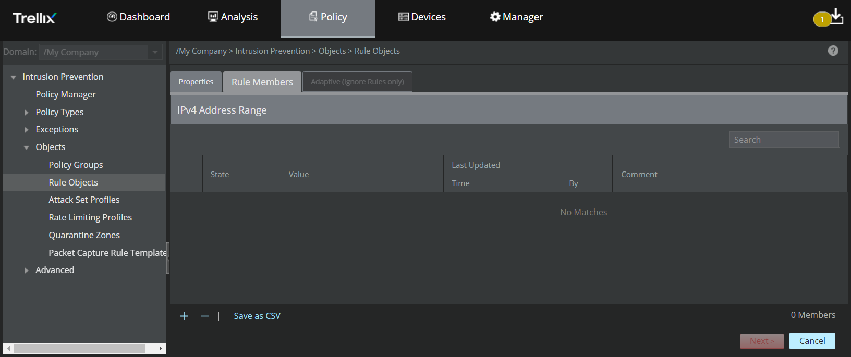Switch to the Properties tab
The height and width of the screenshot is (357, 851).
pyautogui.click(x=196, y=82)
